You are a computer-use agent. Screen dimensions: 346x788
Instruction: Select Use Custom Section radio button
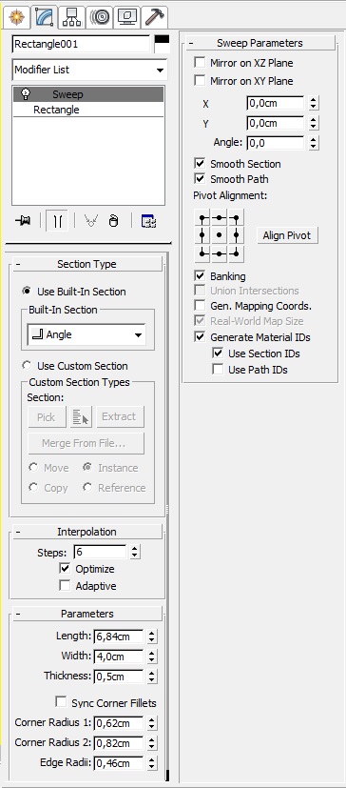pyautogui.click(x=27, y=365)
